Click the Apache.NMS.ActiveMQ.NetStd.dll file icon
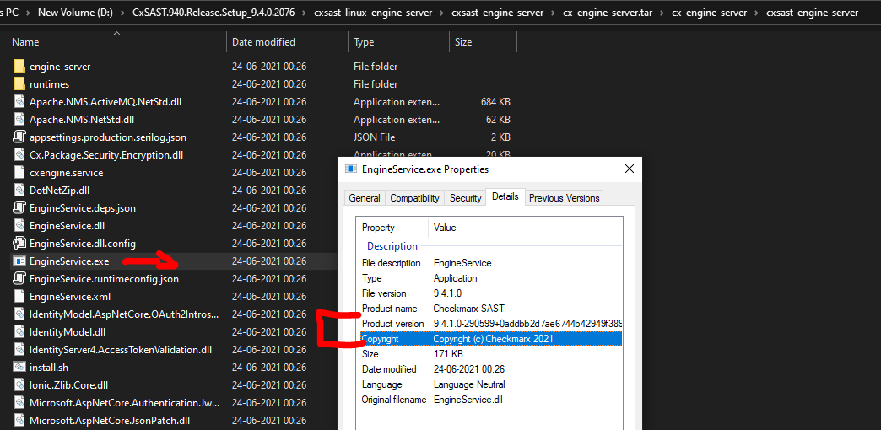The image size is (881, 430). (19, 102)
